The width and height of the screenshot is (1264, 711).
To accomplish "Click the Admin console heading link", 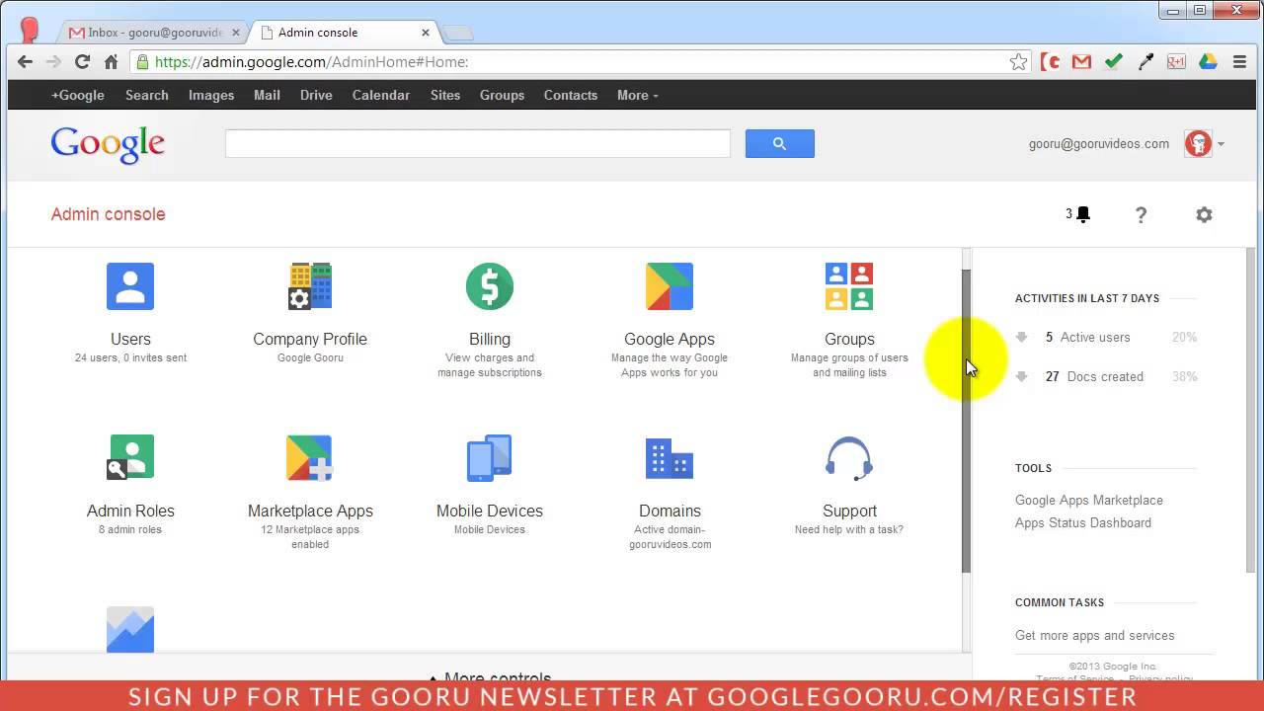I will pos(109,214).
